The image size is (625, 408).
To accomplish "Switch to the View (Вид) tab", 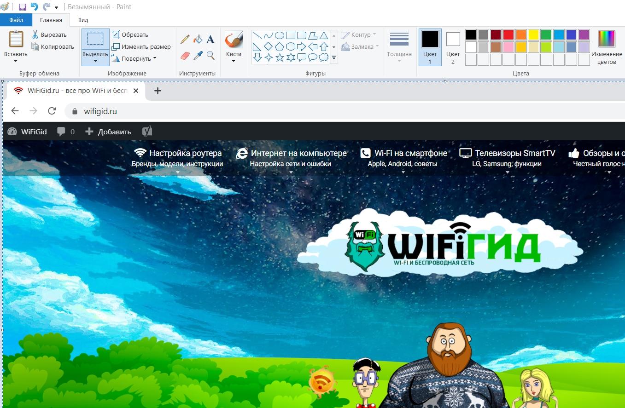I will coord(83,20).
